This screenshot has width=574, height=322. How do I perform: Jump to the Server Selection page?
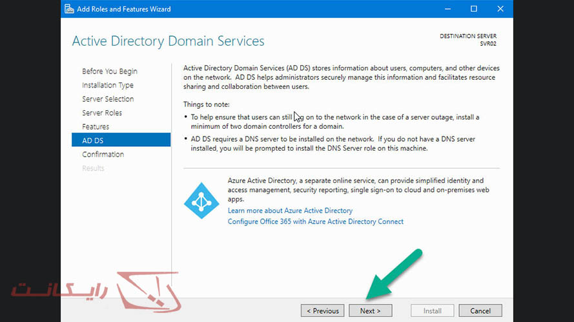(108, 99)
